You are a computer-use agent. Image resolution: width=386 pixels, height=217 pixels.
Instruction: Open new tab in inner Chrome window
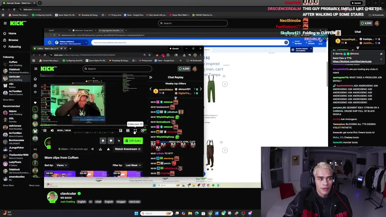coord(70,49)
